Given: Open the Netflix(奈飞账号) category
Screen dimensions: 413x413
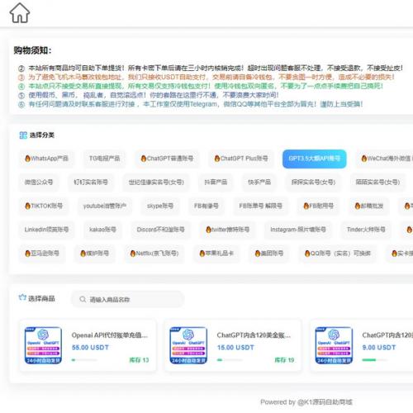Looking at the screenshot, I should tap(154, 253).
